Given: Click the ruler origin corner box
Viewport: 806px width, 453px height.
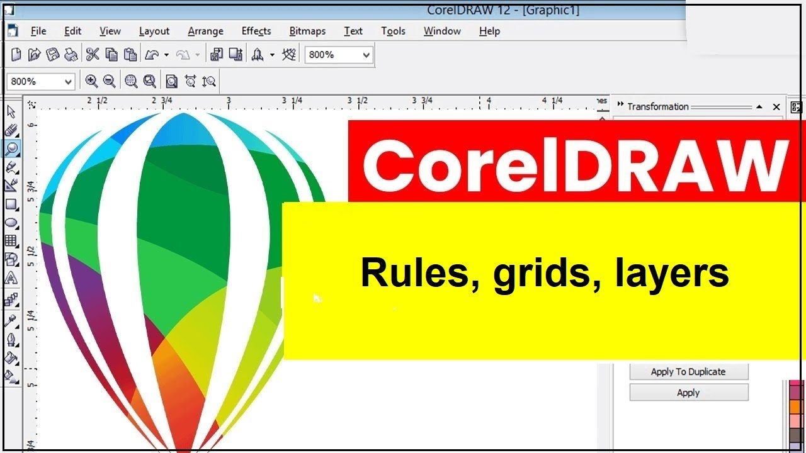Looking at the screenshot, I should 31,104.
